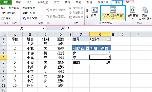Click the pivot row label 女

[81, 53]
